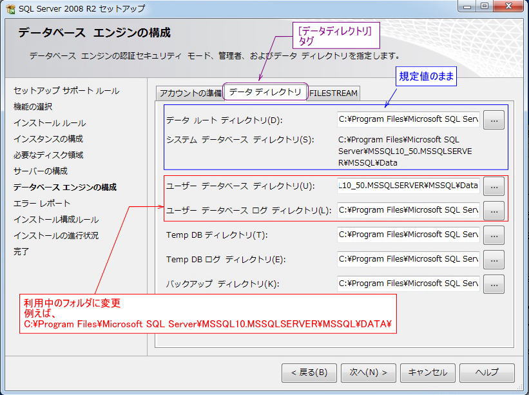Open the FILESTREAM tab
The image size is (529, 395).
(x=333, y=93)
